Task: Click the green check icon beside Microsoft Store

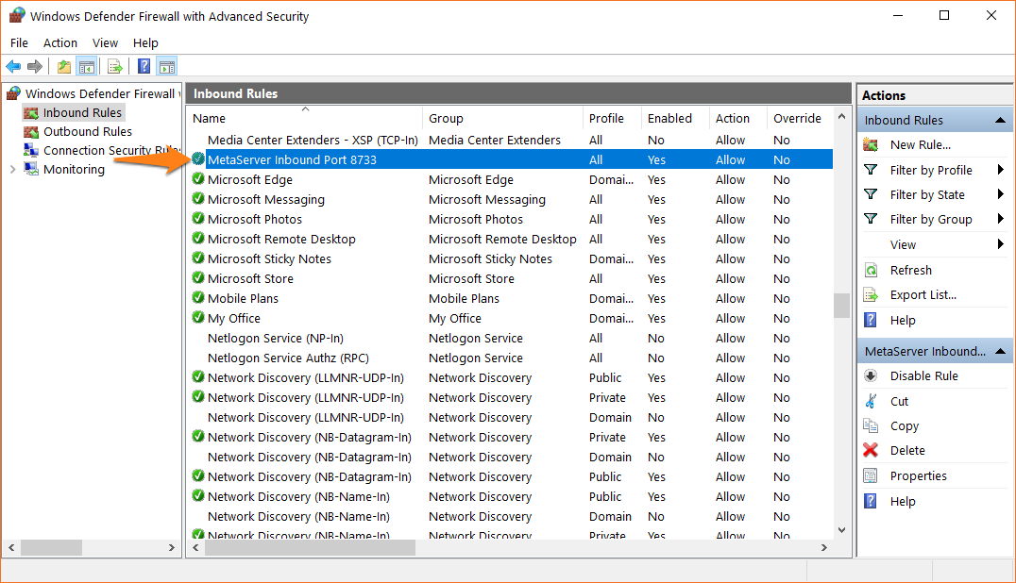Action: point(198,278)
